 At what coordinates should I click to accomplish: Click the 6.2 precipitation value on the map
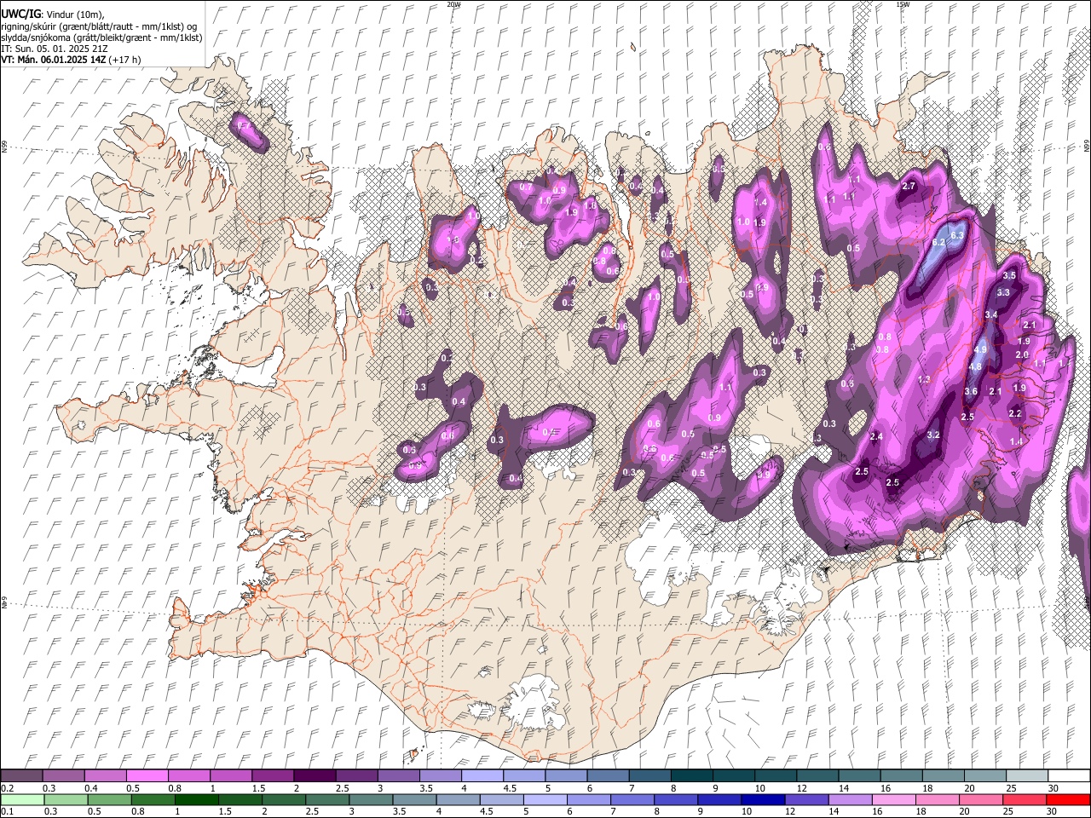[938, 243]
